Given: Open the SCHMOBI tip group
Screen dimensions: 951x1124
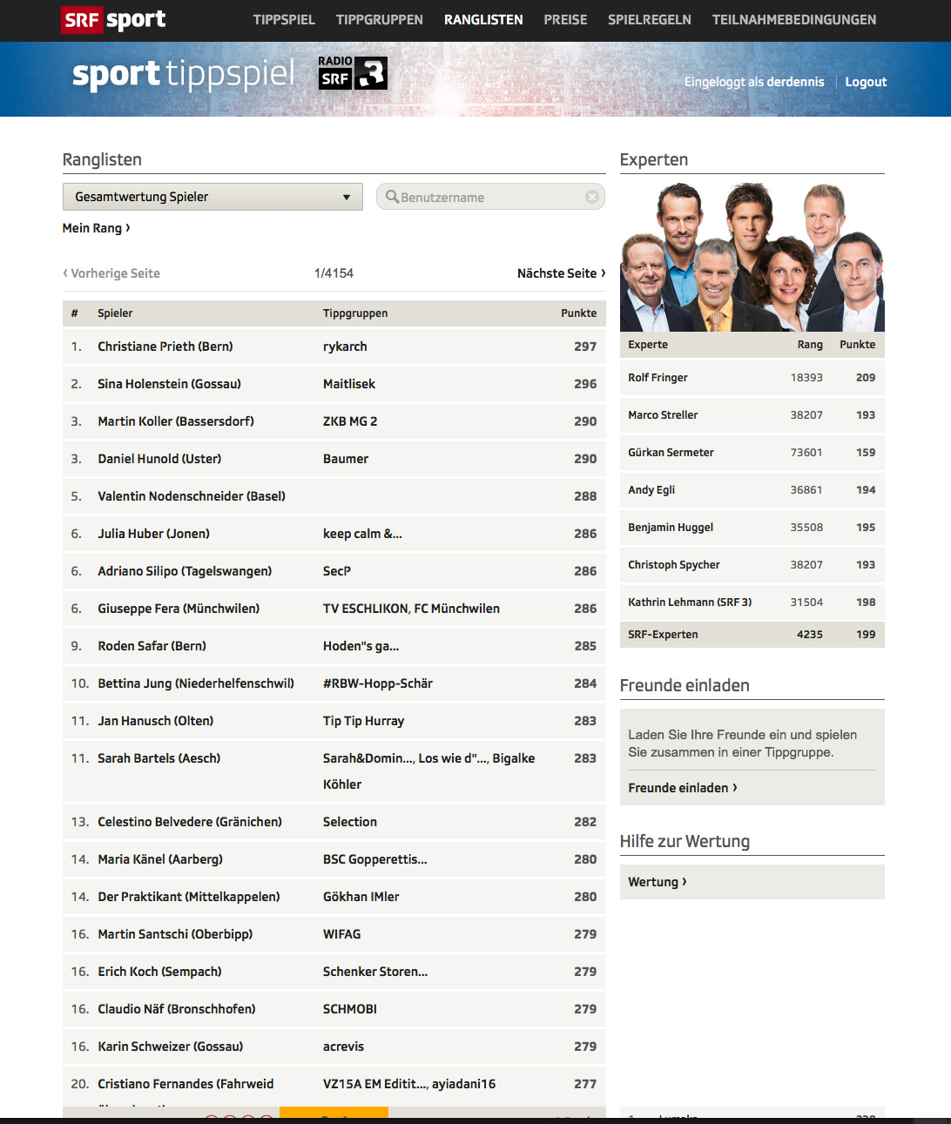Looking at the screenshot, I should (x=350, y=1009).
